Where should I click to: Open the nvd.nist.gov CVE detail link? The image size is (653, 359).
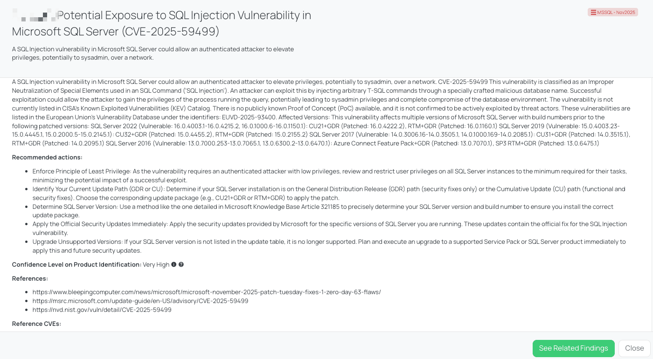pyautogui.click(x=102, y=310)
